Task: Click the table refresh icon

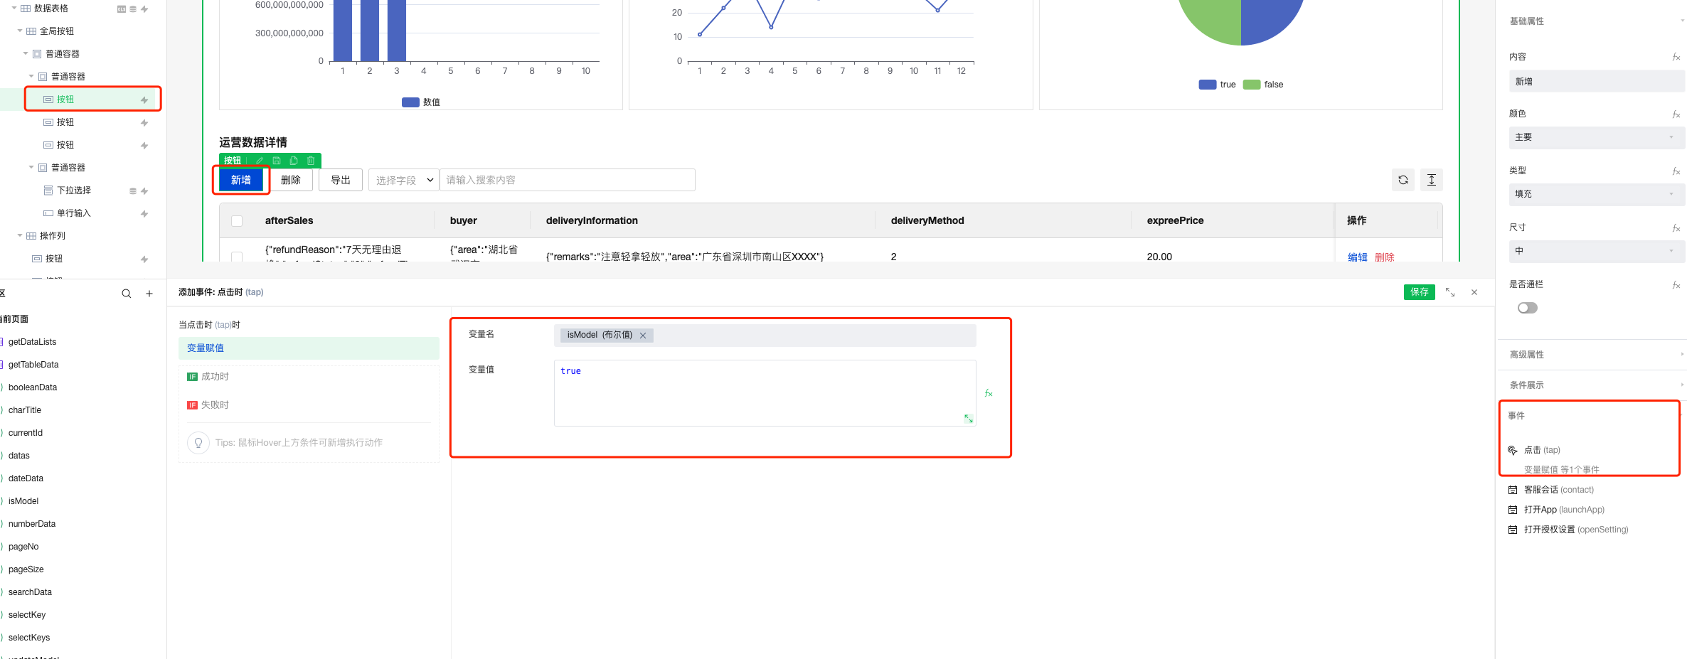Action: 1403,180
